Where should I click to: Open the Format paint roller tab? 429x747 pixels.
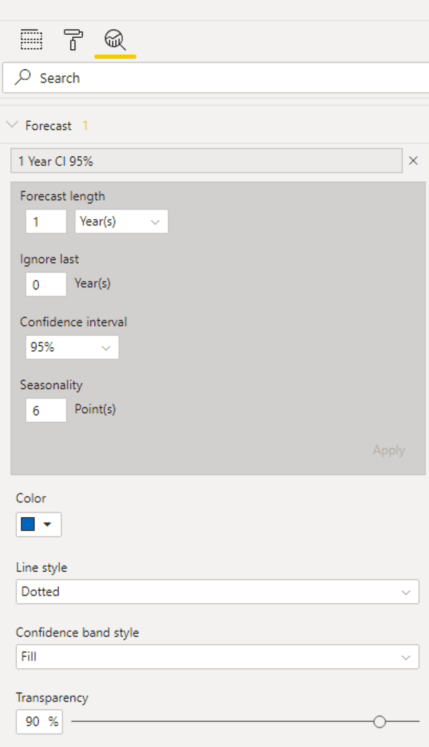tap(73, 40)
